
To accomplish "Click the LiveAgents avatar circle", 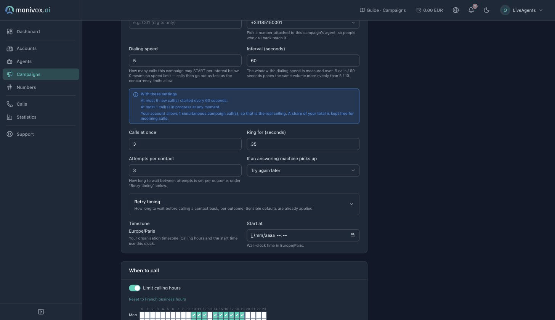I will click(x=505, y=10).
